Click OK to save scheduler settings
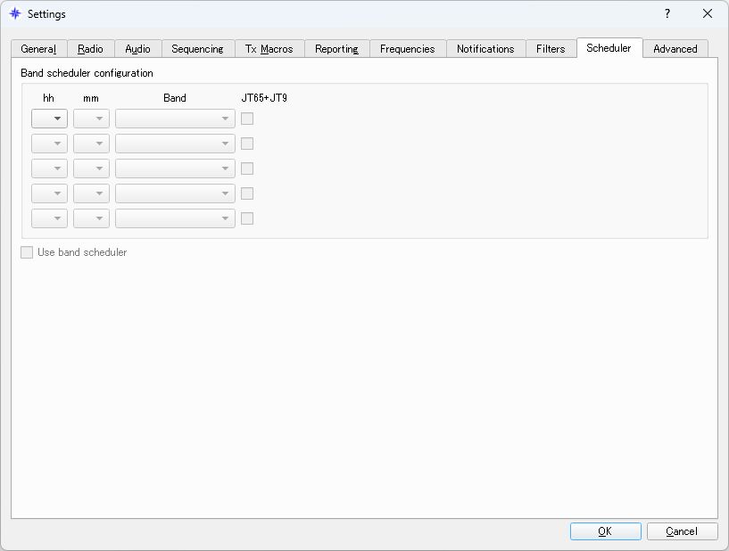This screenshot has width=729, height=551. tap(605, 530)
